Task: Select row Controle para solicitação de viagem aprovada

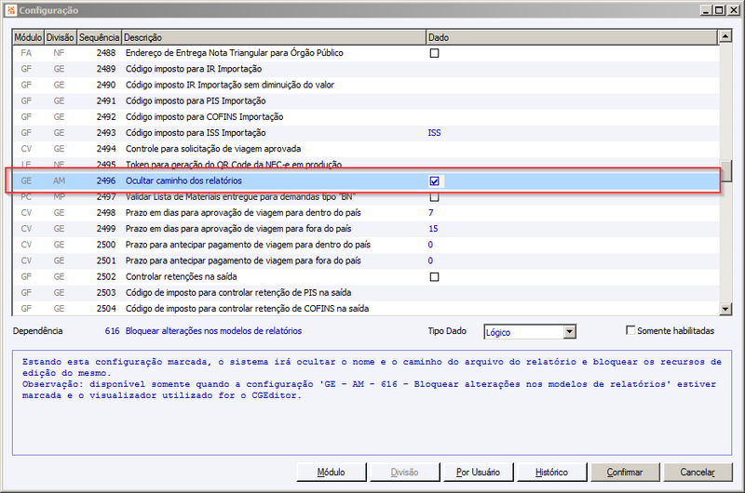Action: [x=366, y=149]
